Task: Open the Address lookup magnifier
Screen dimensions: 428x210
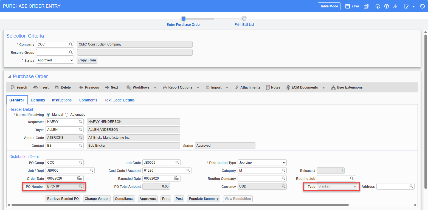Action: click(411, 186)
